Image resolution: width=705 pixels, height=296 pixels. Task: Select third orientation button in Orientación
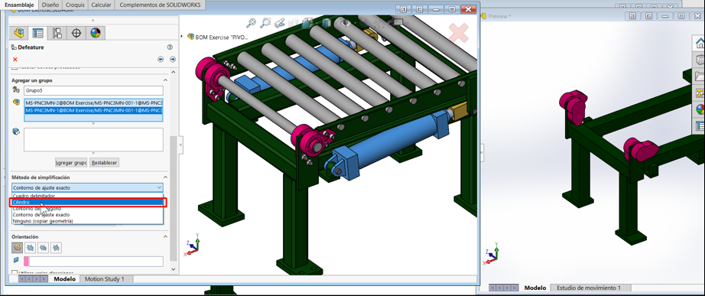43,247
